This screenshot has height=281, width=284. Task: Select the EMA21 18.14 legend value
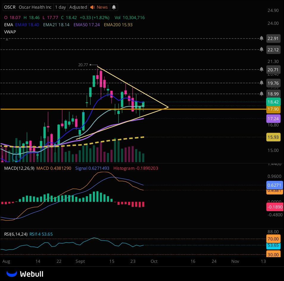[x=56, y=25]
